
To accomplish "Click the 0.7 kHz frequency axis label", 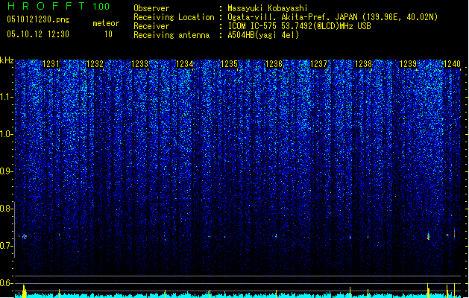I will click(x=6, y=246).
